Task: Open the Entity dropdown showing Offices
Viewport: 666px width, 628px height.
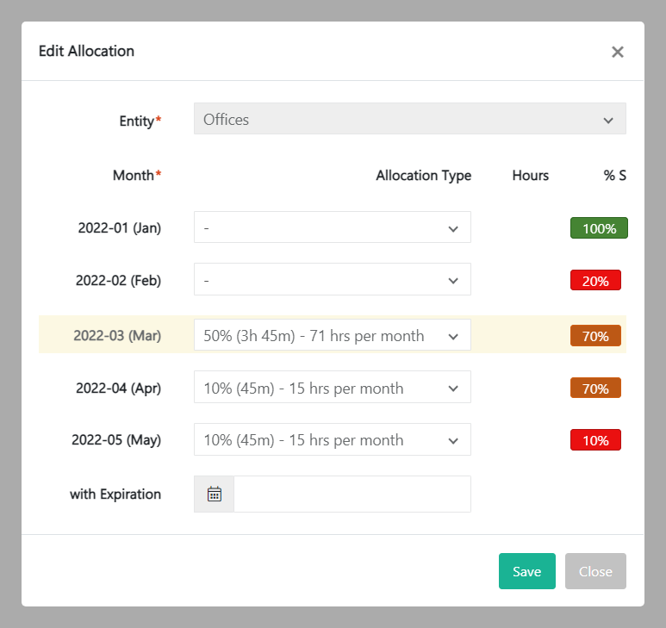Action: click(409, 120)
